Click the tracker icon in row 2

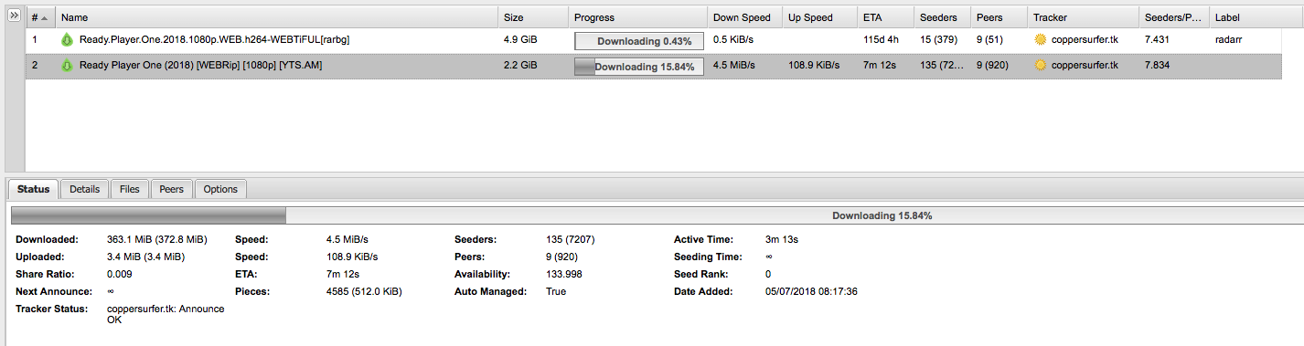(x=1040, y=66)
